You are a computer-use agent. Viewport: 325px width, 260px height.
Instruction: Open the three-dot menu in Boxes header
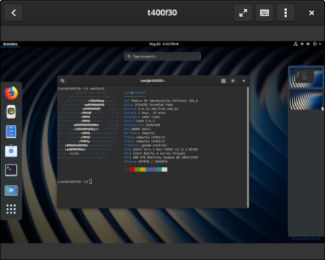(x=286, y=13)
